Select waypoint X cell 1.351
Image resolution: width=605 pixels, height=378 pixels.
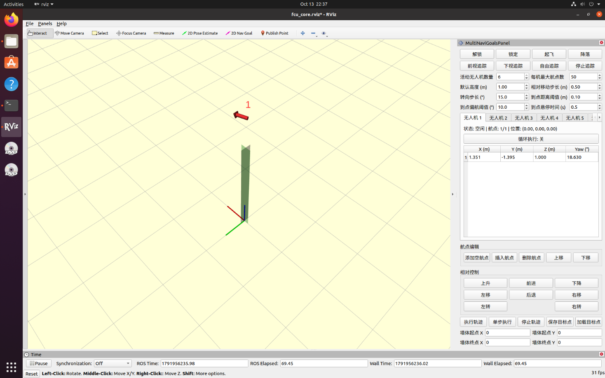coord(484,157)
